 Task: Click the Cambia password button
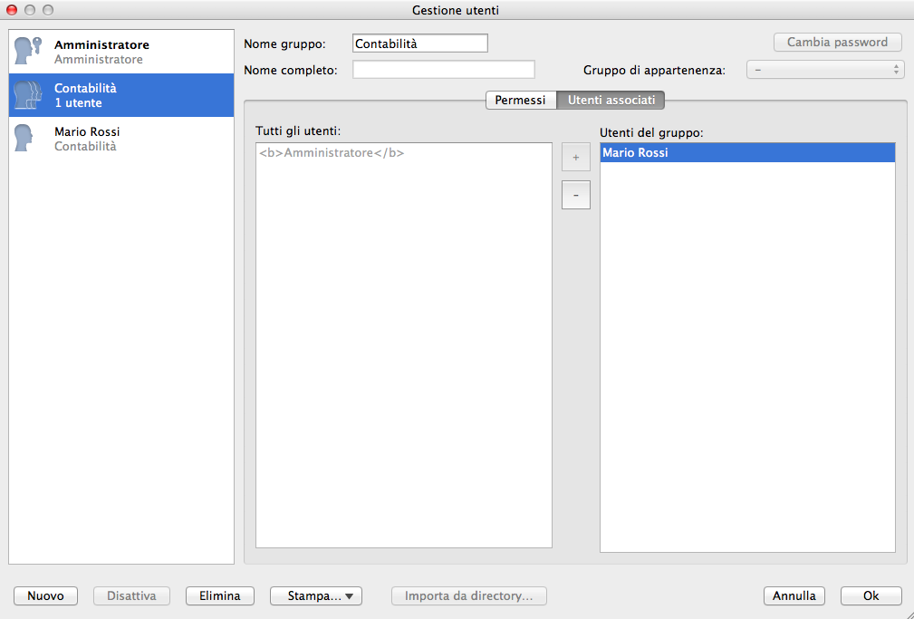837,43
